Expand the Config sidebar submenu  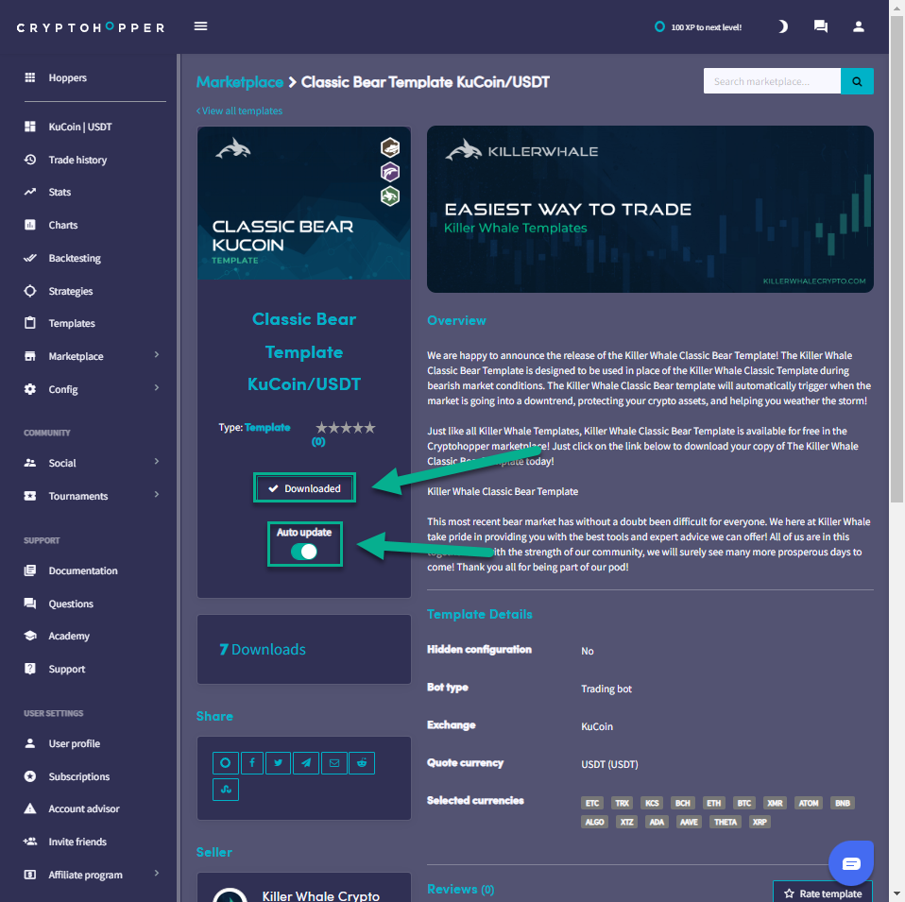click(156, 389)
